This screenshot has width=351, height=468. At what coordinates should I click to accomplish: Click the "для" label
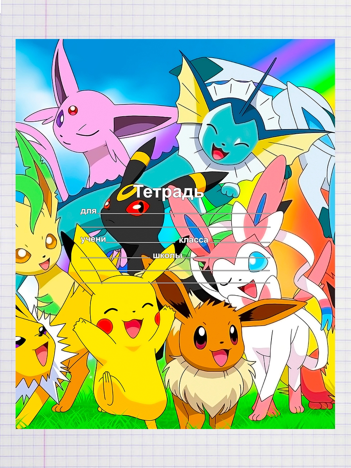(88, 211)
